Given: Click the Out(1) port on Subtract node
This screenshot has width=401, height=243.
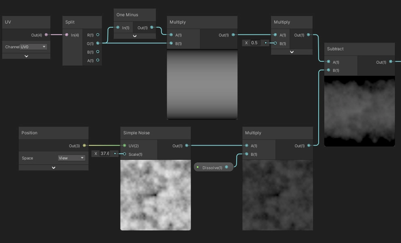Looking at the screenshot, I should click(x=391, y=62).
